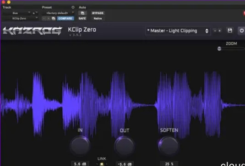
Task: Click the SOFTEN knob
Action: [x=169, y=146]
